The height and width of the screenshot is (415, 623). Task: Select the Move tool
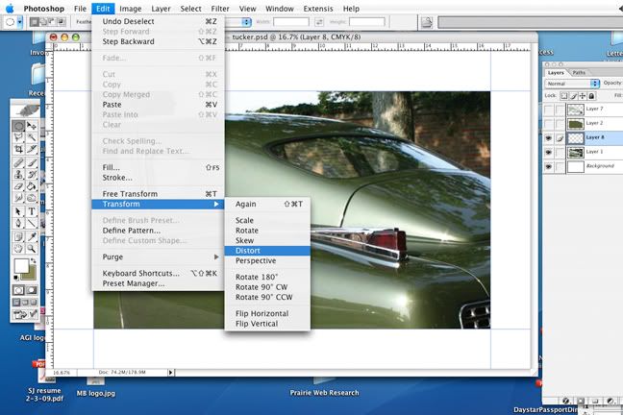[32, 126]
